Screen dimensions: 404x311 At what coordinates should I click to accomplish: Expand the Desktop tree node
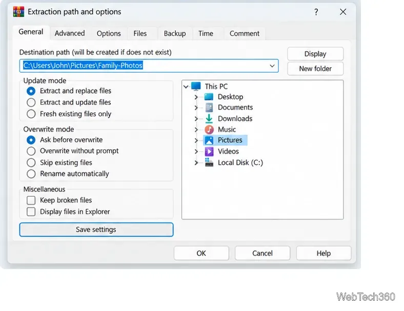pyautogui.click(x=196, y=97)
